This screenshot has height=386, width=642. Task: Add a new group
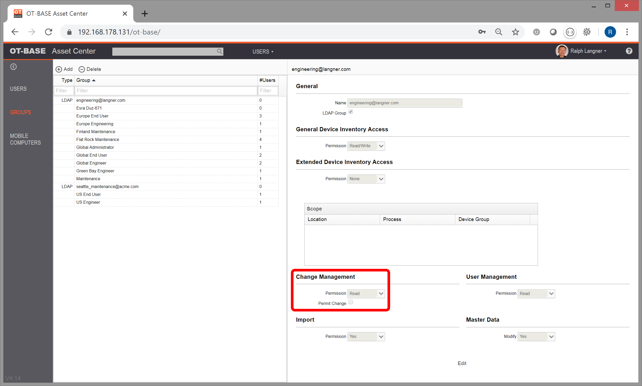64,69
